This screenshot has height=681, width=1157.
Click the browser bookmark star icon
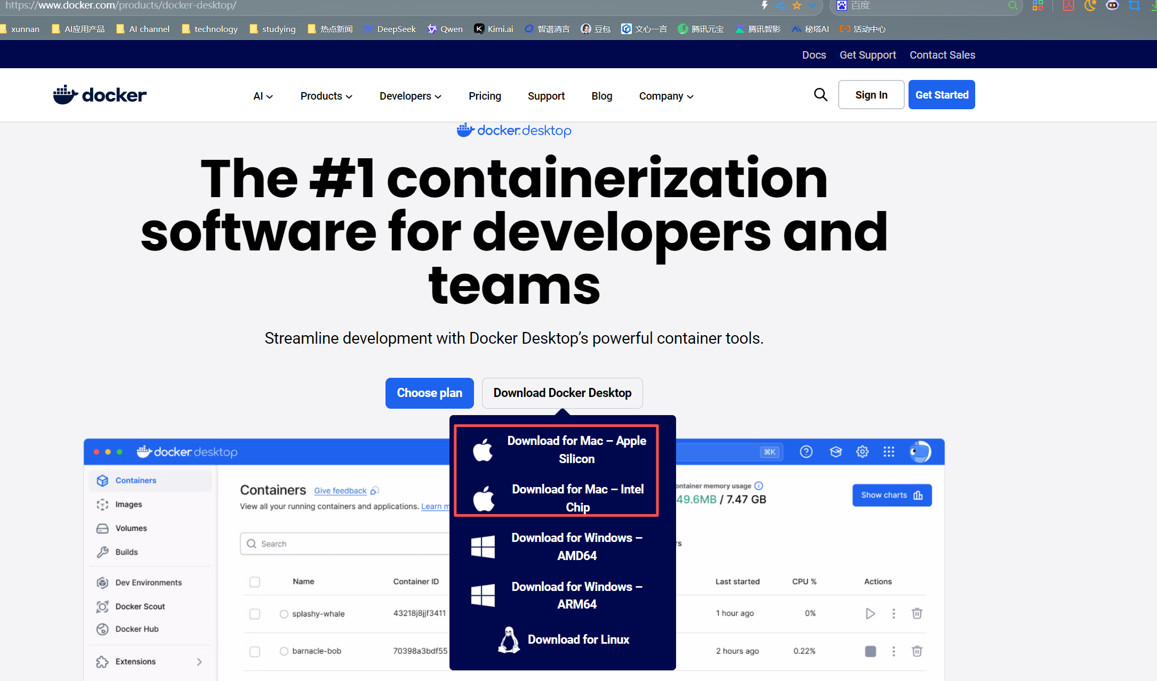(x=797, y=6)
